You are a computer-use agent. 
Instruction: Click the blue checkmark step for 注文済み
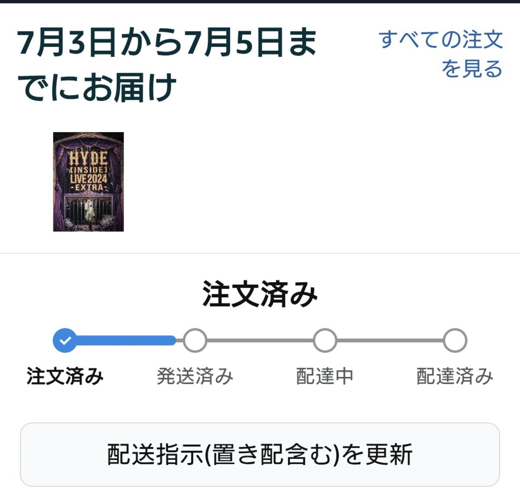coord(65,340)
